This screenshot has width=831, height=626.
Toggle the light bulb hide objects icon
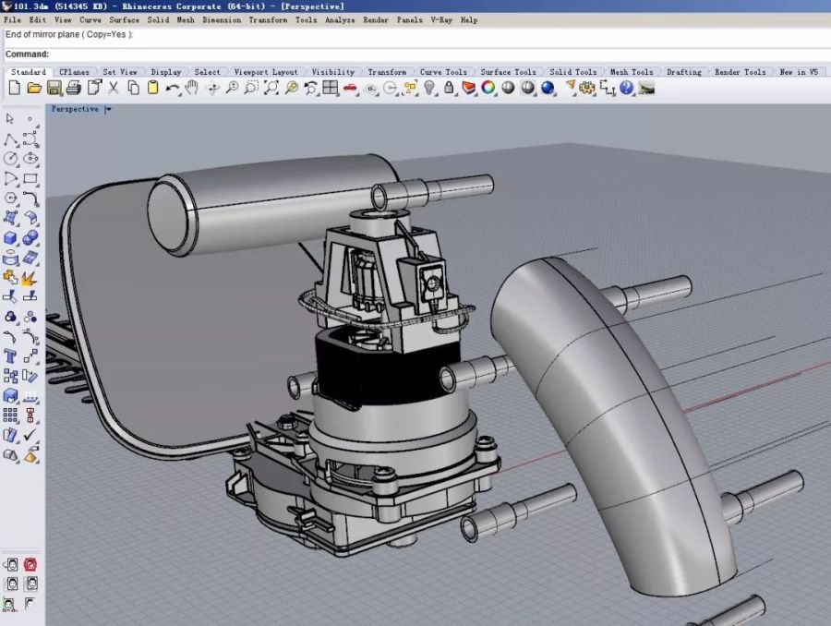(429, 88)
